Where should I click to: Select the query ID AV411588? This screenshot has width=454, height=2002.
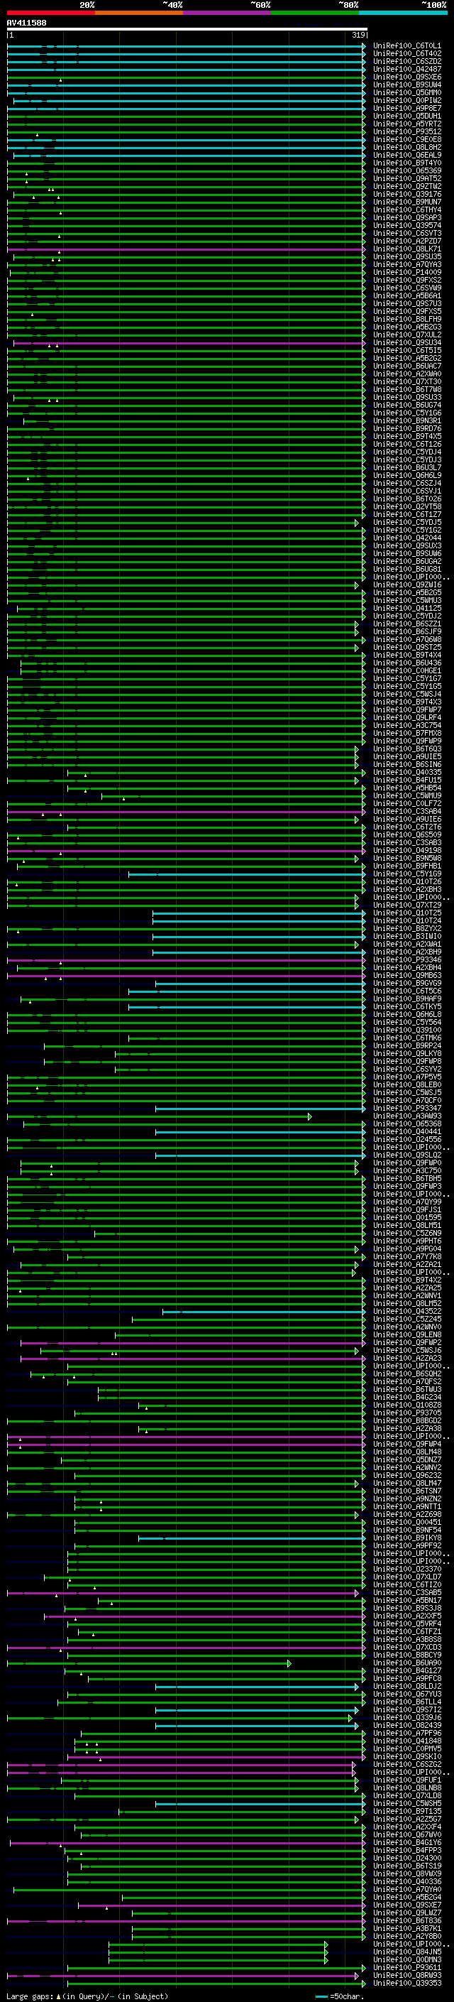pyautogui.click(x=26, y=23)
